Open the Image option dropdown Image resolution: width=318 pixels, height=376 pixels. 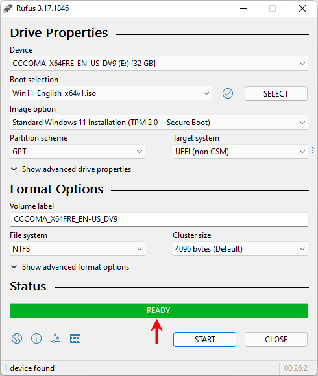159,123
